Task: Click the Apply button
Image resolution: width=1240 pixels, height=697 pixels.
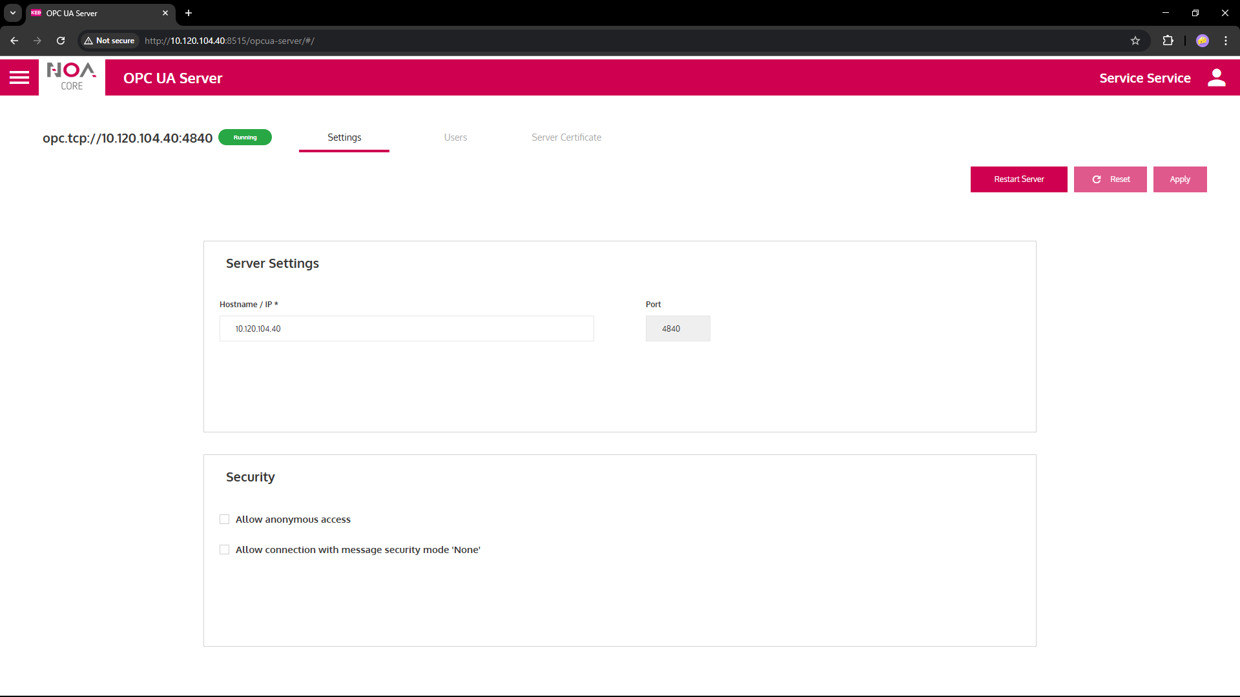Action: tap(1179, 179)
